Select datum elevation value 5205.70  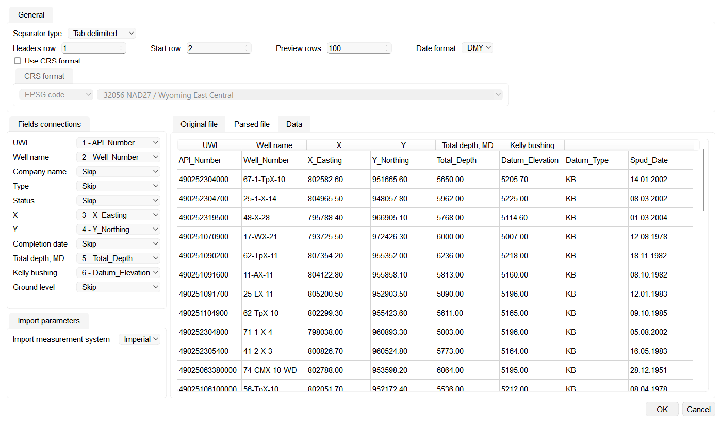[532, 179]
